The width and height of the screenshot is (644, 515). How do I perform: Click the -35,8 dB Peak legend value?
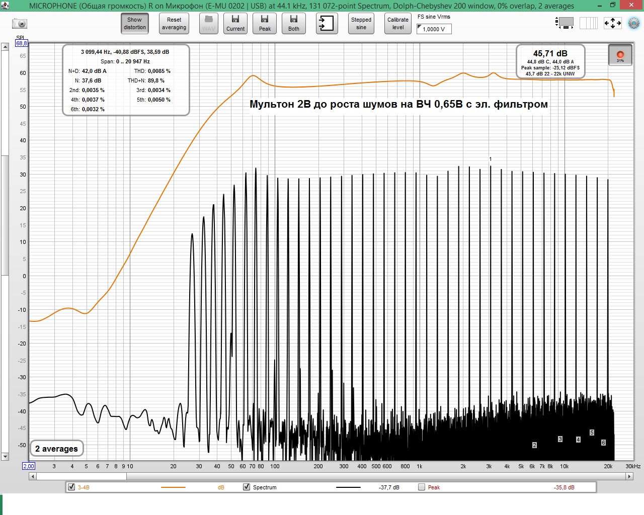tap(564, 487)
